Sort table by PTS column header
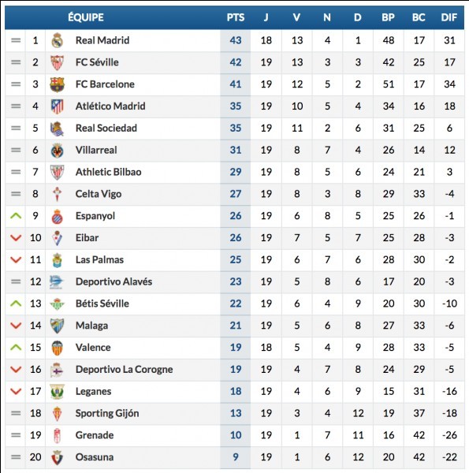 point(236,17)
